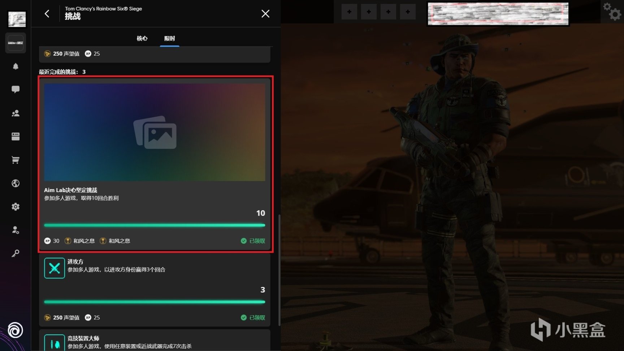Click the third squad plus slot in game
624x351 pixels.
[x=388, y=12]
